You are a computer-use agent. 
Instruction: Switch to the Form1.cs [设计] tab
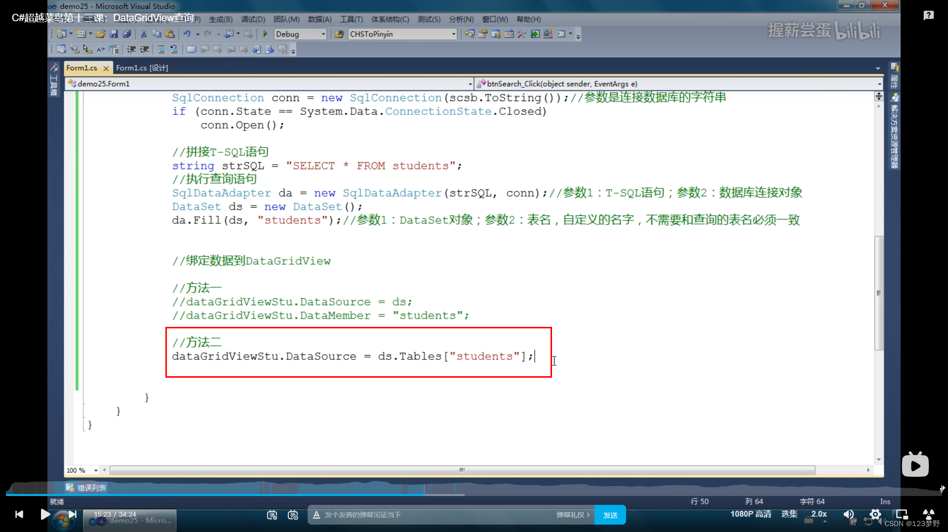[x=142, y=68]
